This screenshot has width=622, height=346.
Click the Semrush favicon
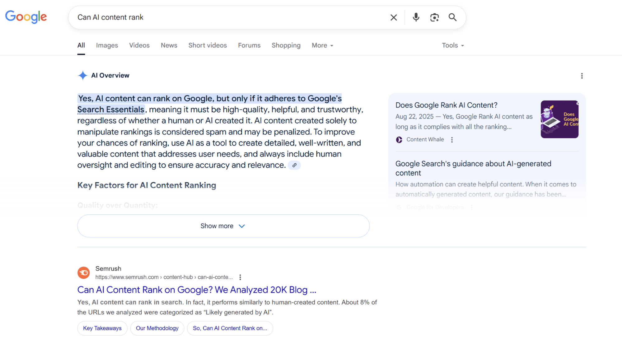(83, 273)
